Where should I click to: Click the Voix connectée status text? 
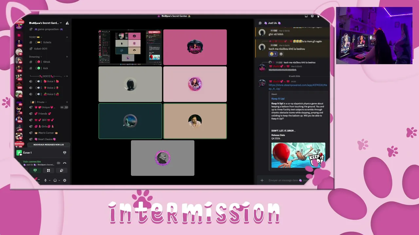pos(32,162)
